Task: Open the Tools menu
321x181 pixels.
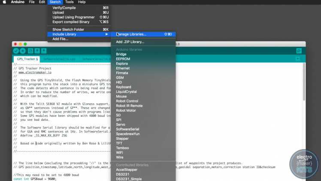Action: click(x=70, y=2)
